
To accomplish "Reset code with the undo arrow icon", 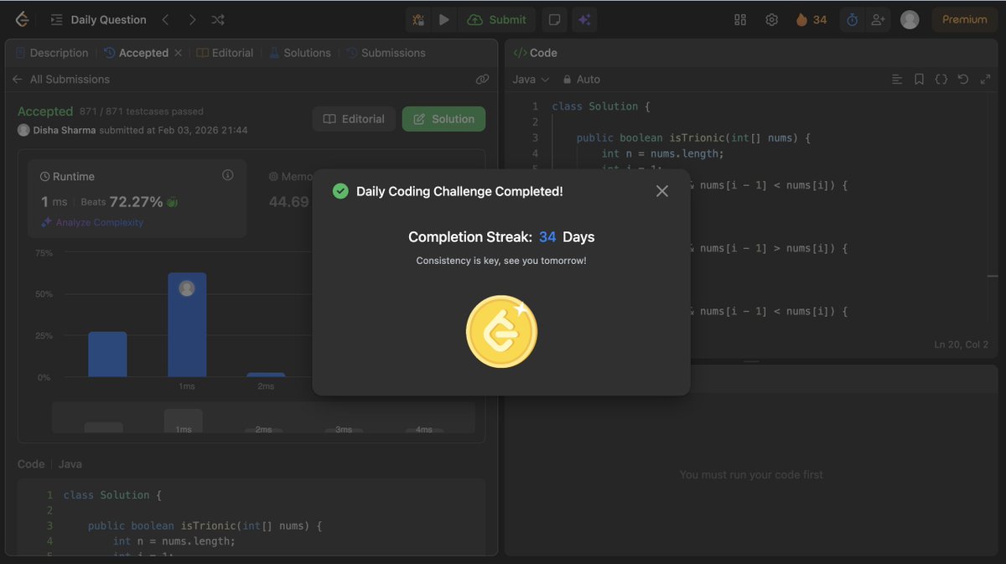I will click(963, 79).
